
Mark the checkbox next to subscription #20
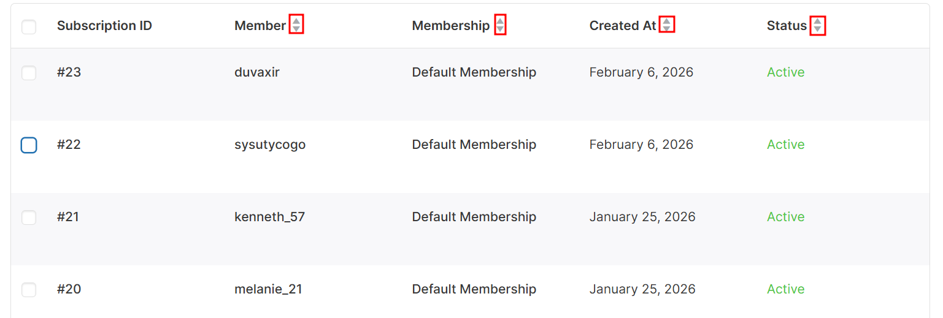click(x=29, y=290)
